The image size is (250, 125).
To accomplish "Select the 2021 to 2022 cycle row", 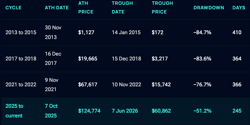I will click(x=125, y=85).
